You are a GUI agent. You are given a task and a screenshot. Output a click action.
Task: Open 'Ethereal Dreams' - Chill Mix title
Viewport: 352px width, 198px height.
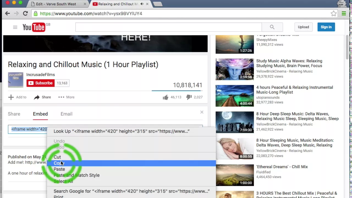(282, 167)
